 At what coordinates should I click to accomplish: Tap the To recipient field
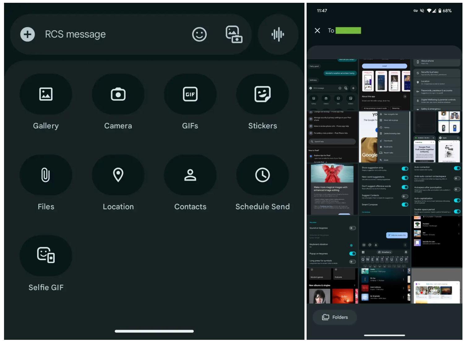348,31
